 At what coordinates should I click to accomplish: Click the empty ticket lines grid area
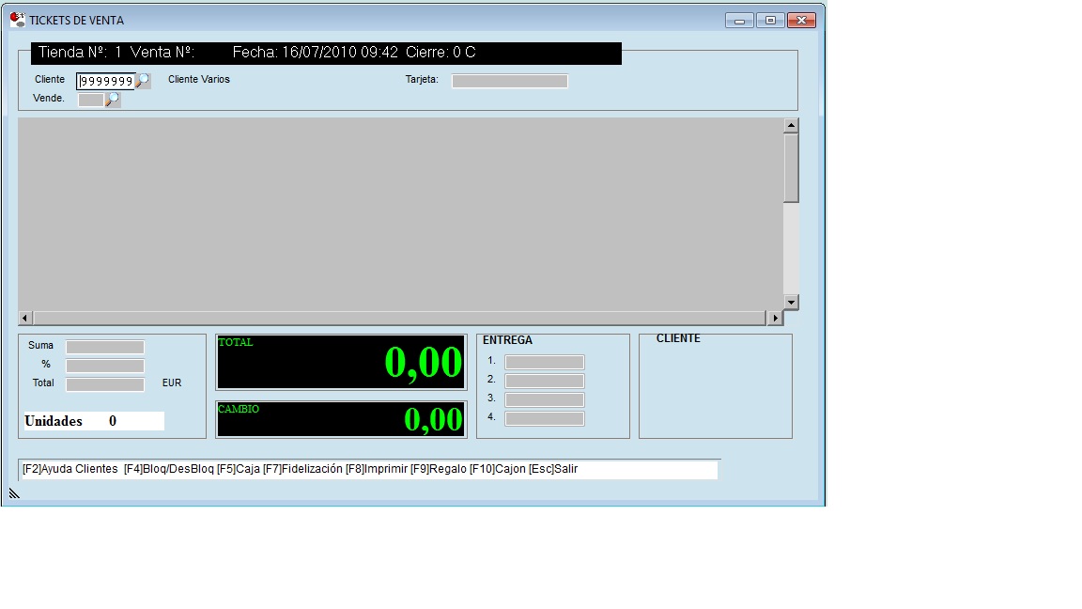(400, 213)
